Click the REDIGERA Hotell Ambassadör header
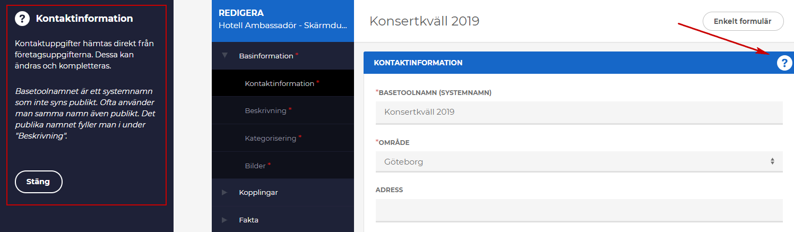 [282, 19]
